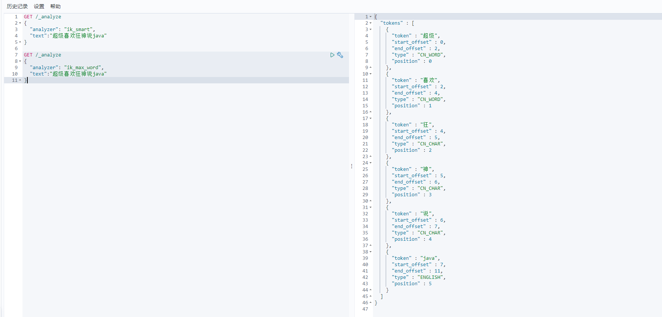Toggle response fold arrow at line 44
The image size is (662, 317).
click(x=371, y=290)
